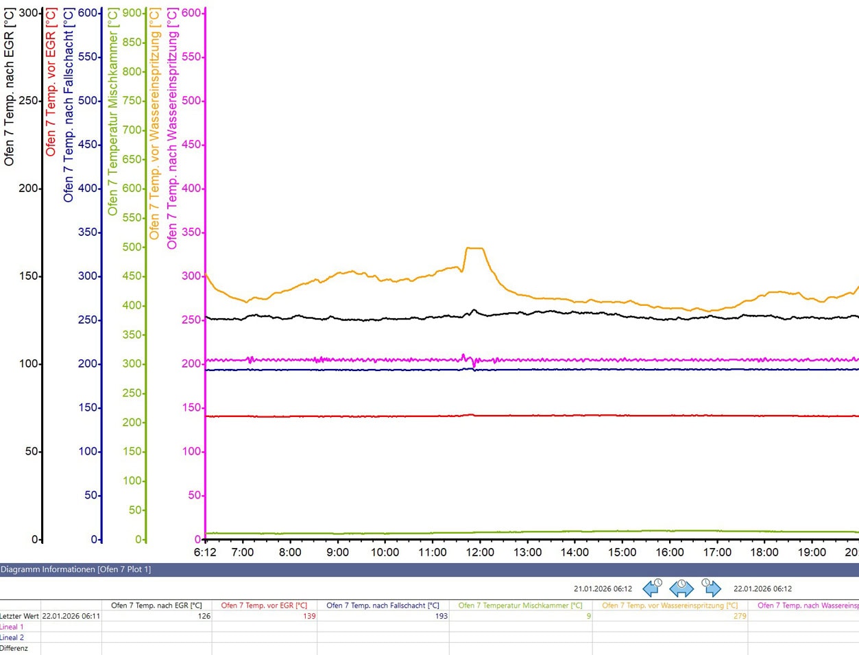Viewport: 859px width, 655px height.
Task: Shift time range backward with left arrow
Action: (652, 588)
